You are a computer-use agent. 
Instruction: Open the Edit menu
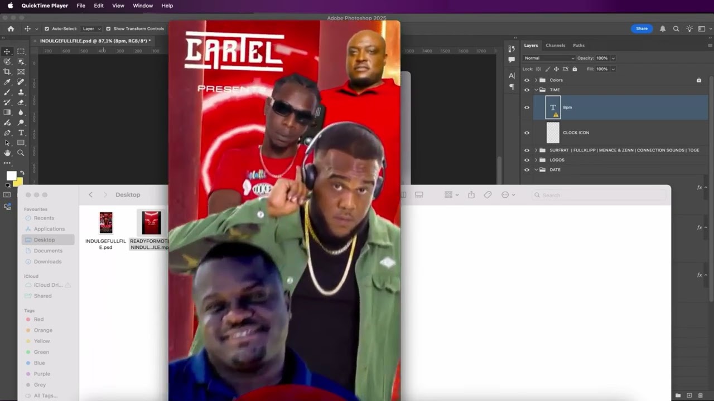pyautogui.click(x=99, y=6)
